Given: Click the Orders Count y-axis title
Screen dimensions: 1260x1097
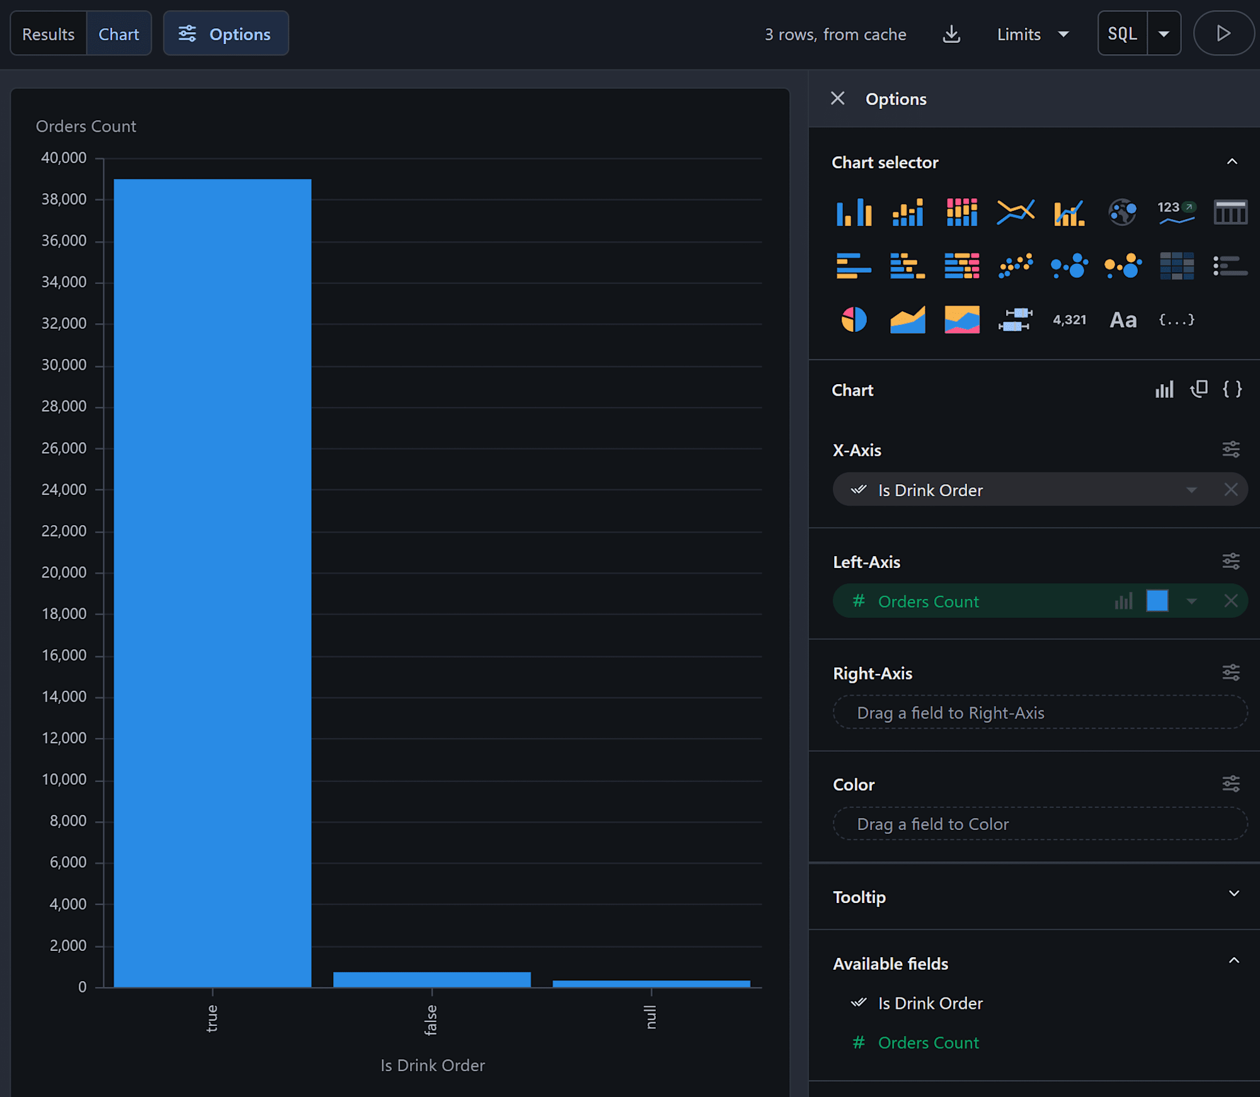Looking at the screenshot, I should 86,126.
